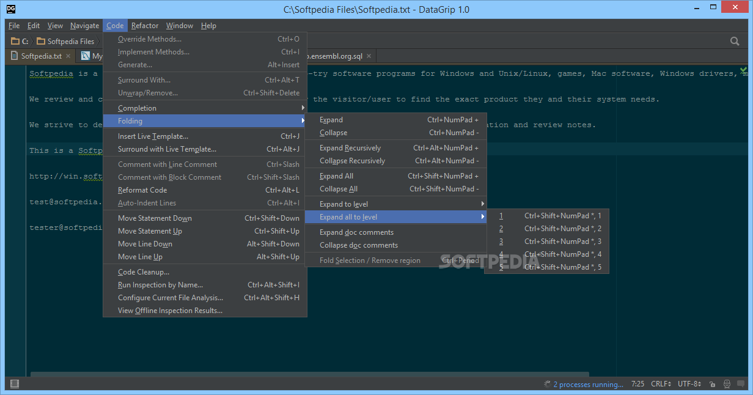Open the code inspector hector icon

(727, 384)
